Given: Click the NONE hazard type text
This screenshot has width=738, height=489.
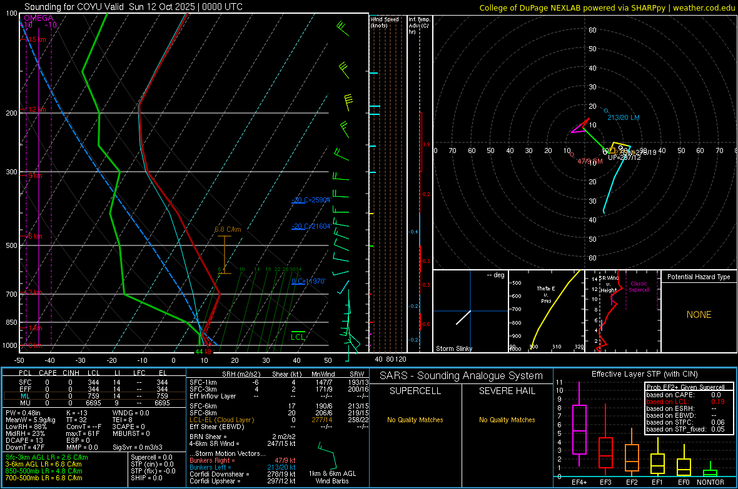Looking at the screenshot, I should coord(699,315).
